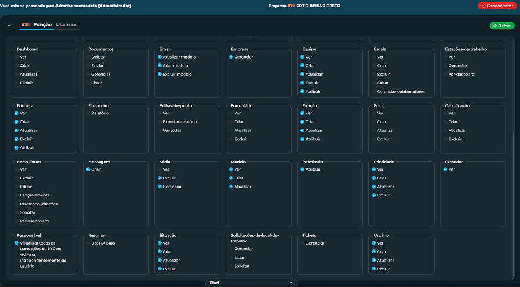The image size is (520, 287).
Task: Uncheck Equipe Atribuir permission
Action: [302, 92]
